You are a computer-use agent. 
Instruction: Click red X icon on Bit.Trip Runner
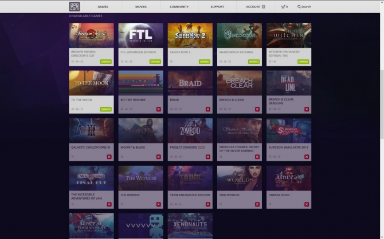pyautogui.click(x=158, y=109)
